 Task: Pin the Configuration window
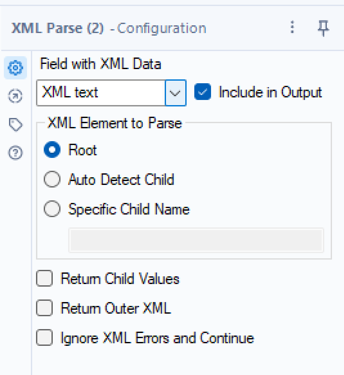click(x=323, y=28)
